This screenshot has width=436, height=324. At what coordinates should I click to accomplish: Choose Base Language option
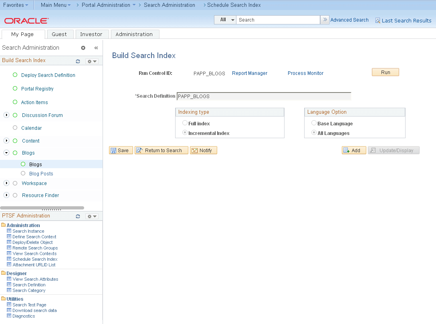click(313, 123)
